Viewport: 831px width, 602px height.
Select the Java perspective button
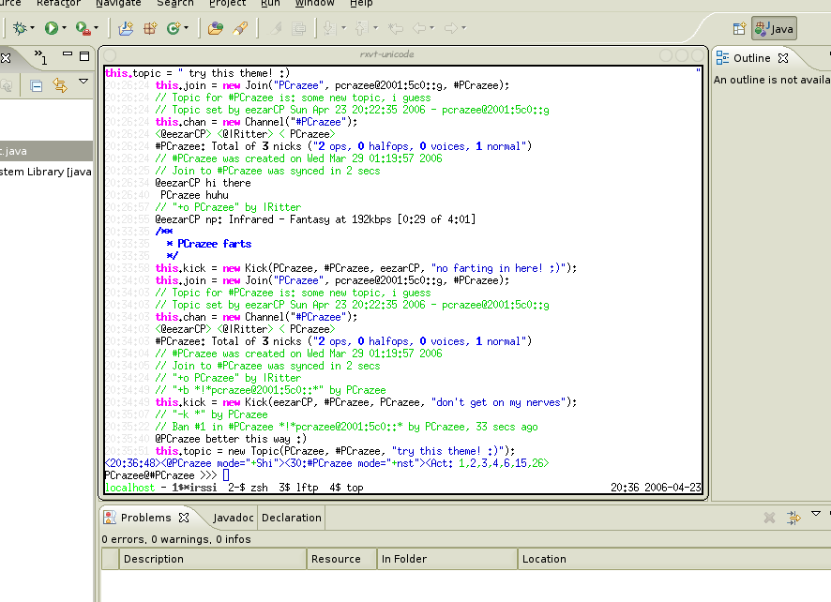tap(774, 29)
